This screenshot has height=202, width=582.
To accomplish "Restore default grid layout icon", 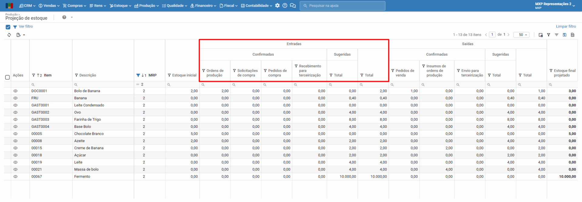I will (573, 35).
